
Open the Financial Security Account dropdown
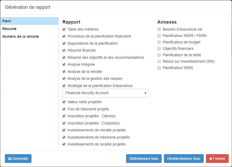(106, 93)
